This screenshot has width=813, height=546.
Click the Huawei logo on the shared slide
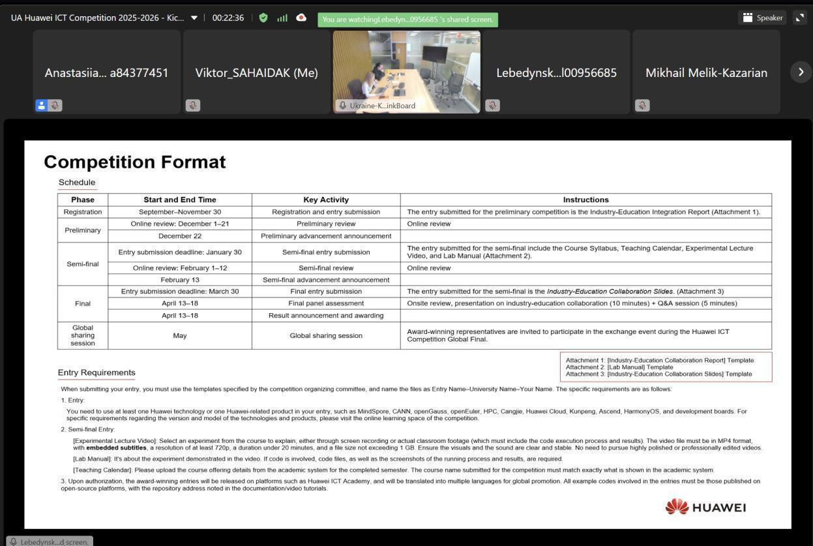pyautogui.click(x=705, y=507)
